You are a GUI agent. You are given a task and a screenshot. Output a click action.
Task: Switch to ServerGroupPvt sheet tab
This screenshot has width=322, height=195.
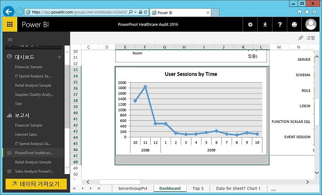pyautogui.click(x=133, y=188)
